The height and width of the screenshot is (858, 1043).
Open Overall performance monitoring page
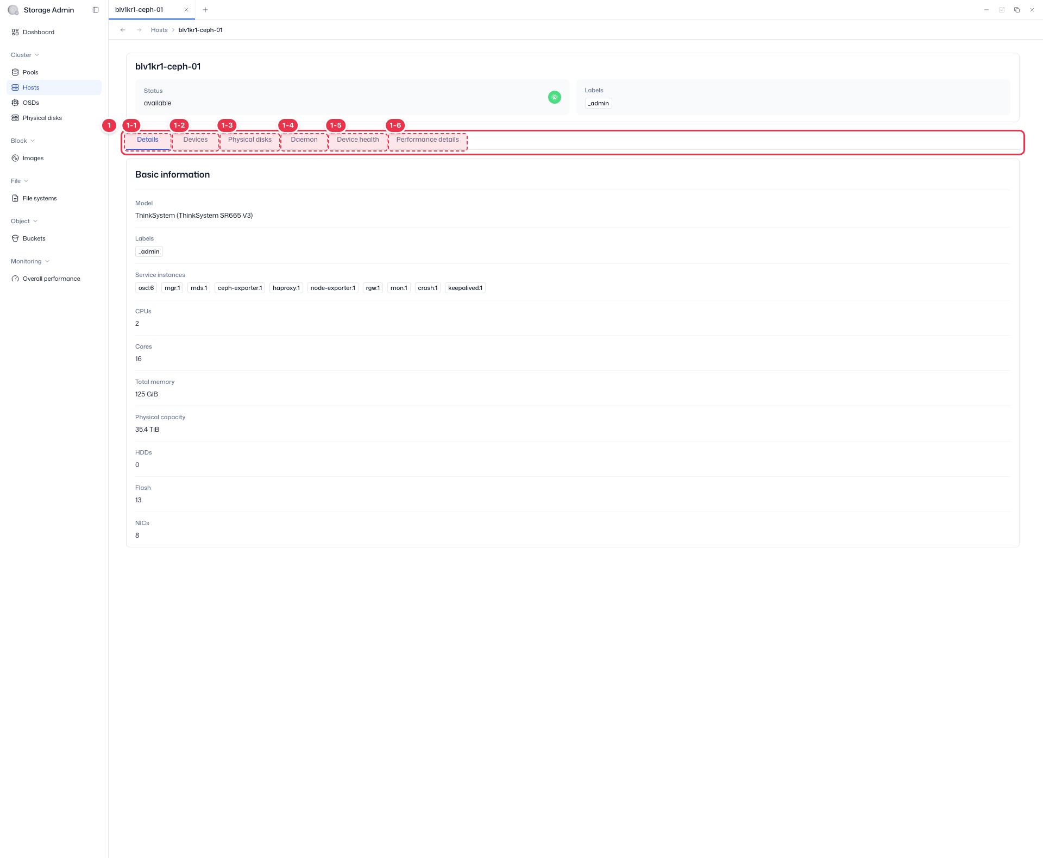[x=54, y=279]
